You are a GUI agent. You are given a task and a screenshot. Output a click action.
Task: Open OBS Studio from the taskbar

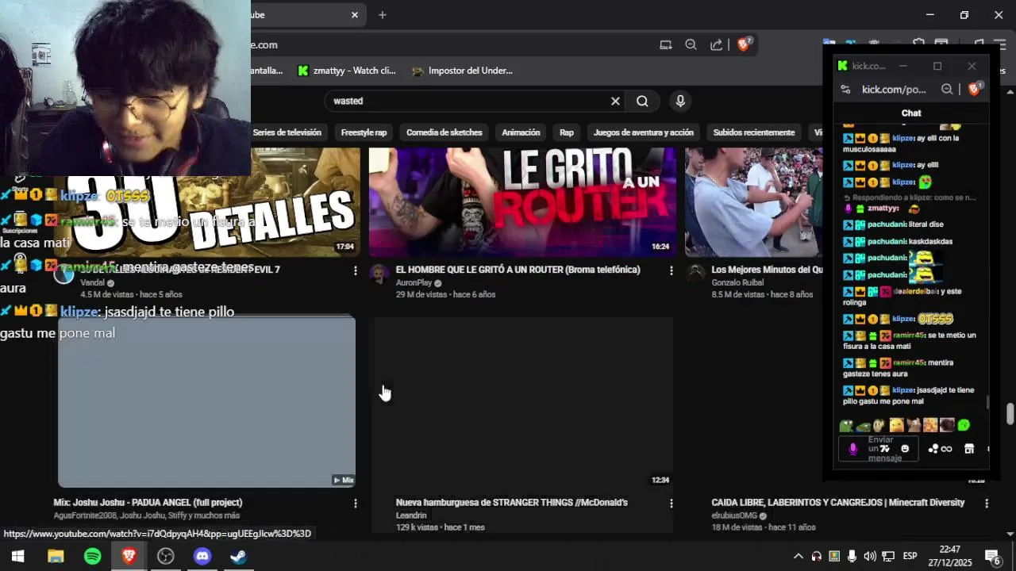click(x=165, y=556)
